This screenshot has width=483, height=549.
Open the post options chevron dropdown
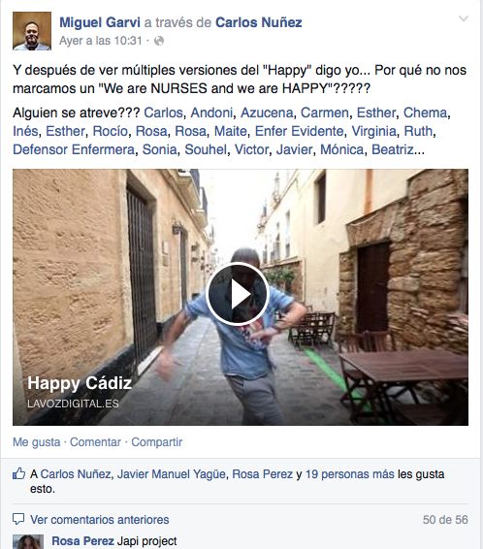464,18
